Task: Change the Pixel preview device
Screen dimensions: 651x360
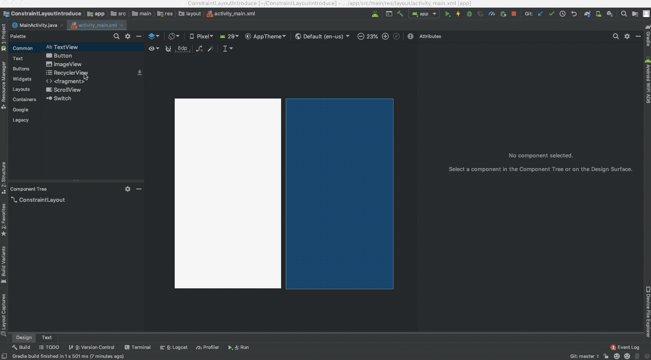Action: (201, 36)
